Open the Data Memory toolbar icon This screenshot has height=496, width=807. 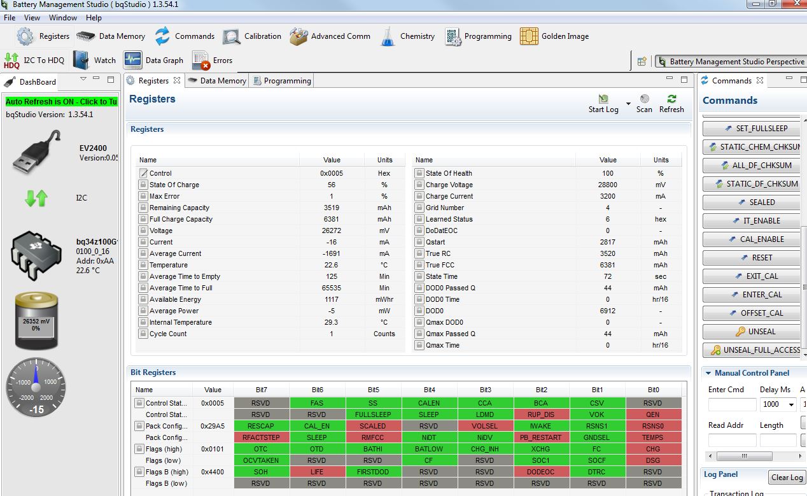tap(86, 36)
